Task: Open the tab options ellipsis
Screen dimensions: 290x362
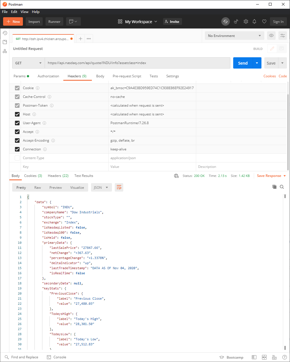Action: [x=89, y=39]
